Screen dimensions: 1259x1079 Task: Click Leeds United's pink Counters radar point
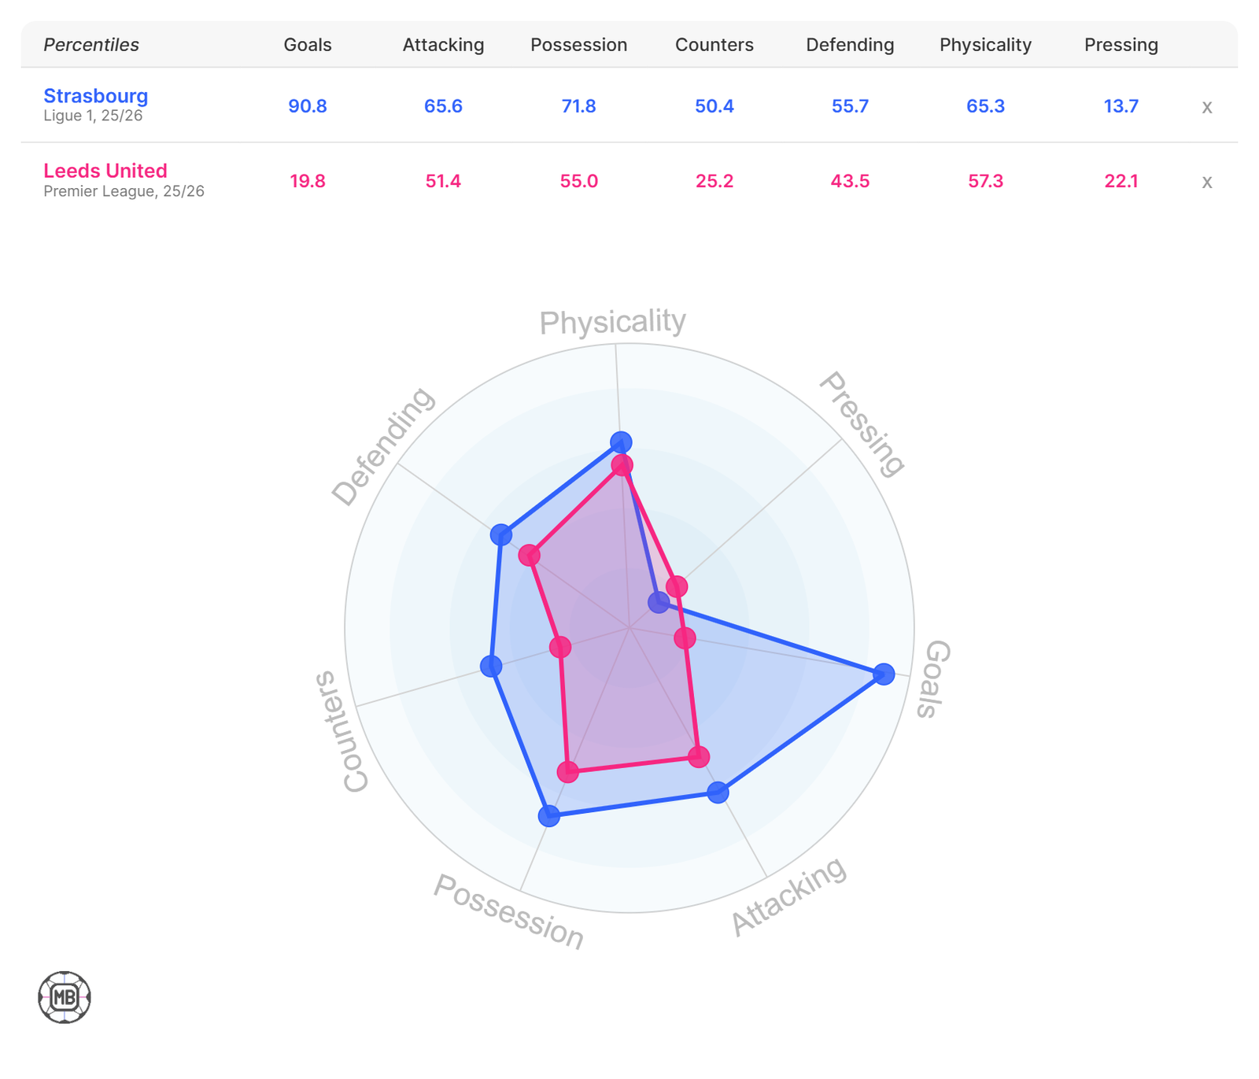coord(559,648)
